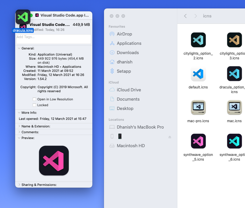Select the mac.icns file icon

(235, 108)
